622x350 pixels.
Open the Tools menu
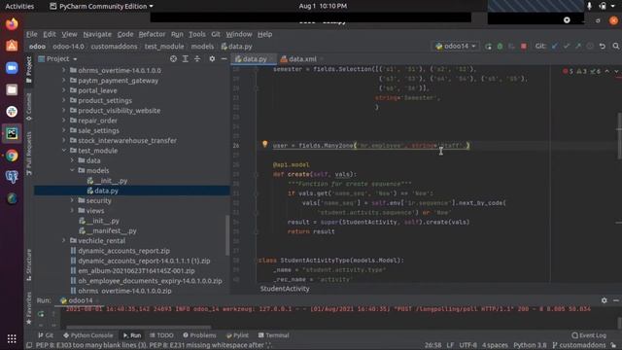pos(196,34)
